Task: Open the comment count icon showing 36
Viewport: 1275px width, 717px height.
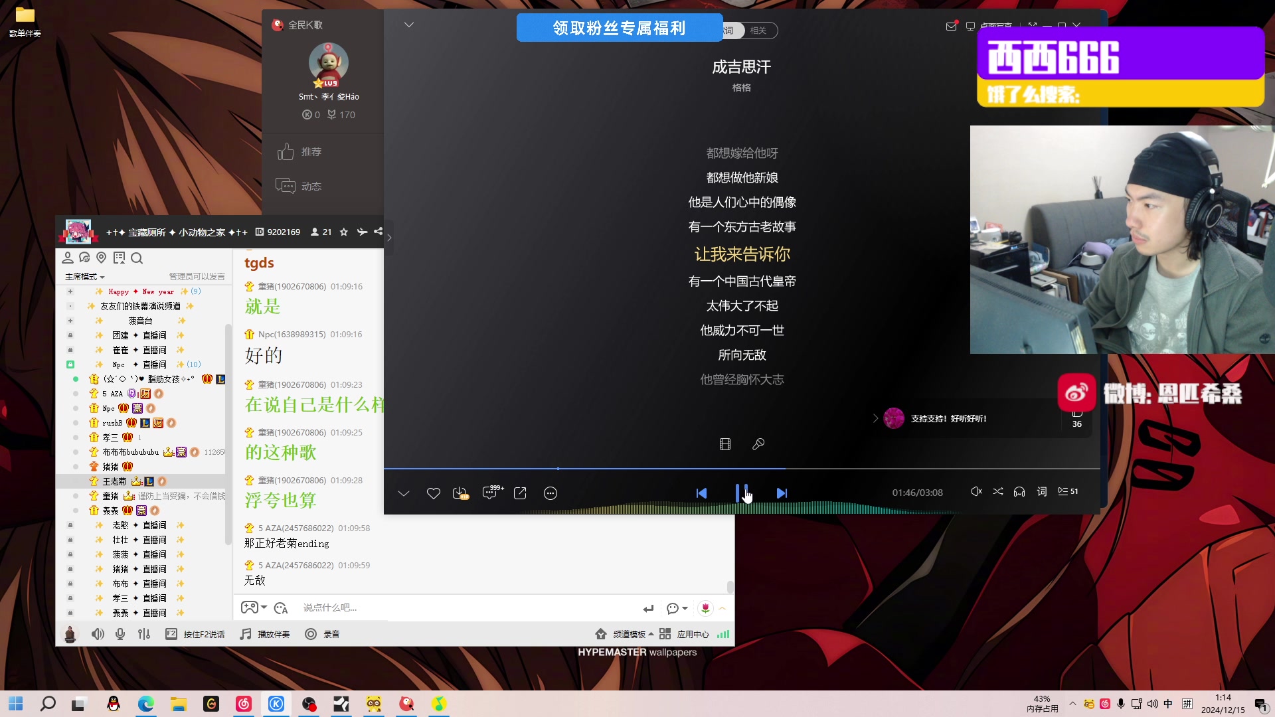Action: 1077,419
